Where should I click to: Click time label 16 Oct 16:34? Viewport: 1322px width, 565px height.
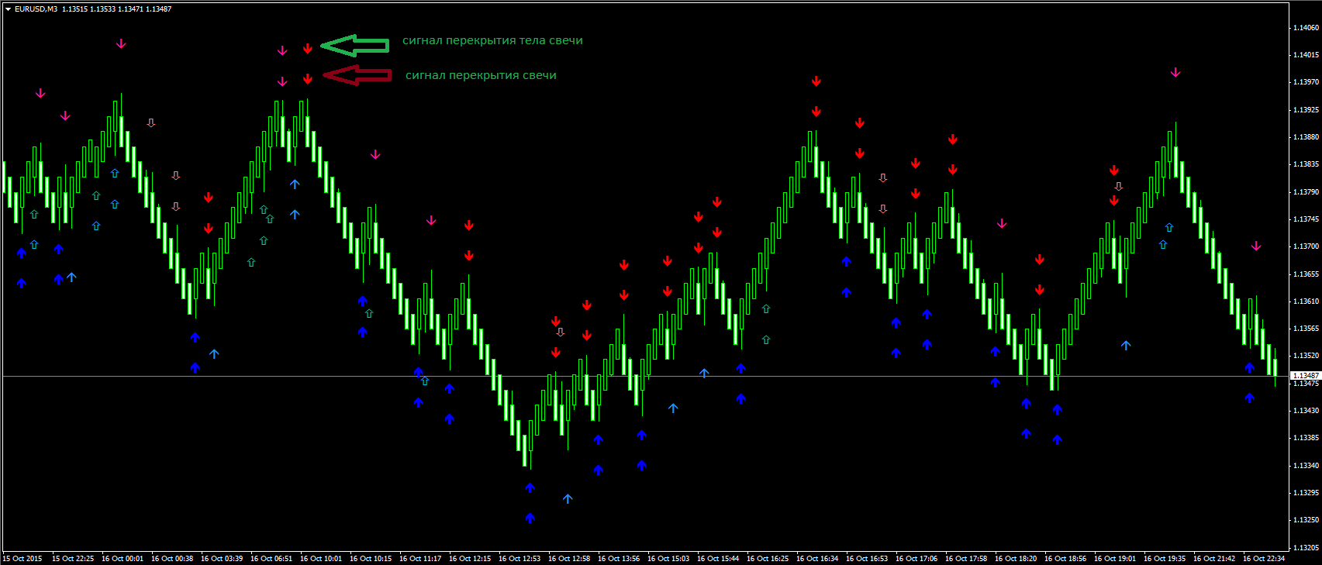coord(817,559)
